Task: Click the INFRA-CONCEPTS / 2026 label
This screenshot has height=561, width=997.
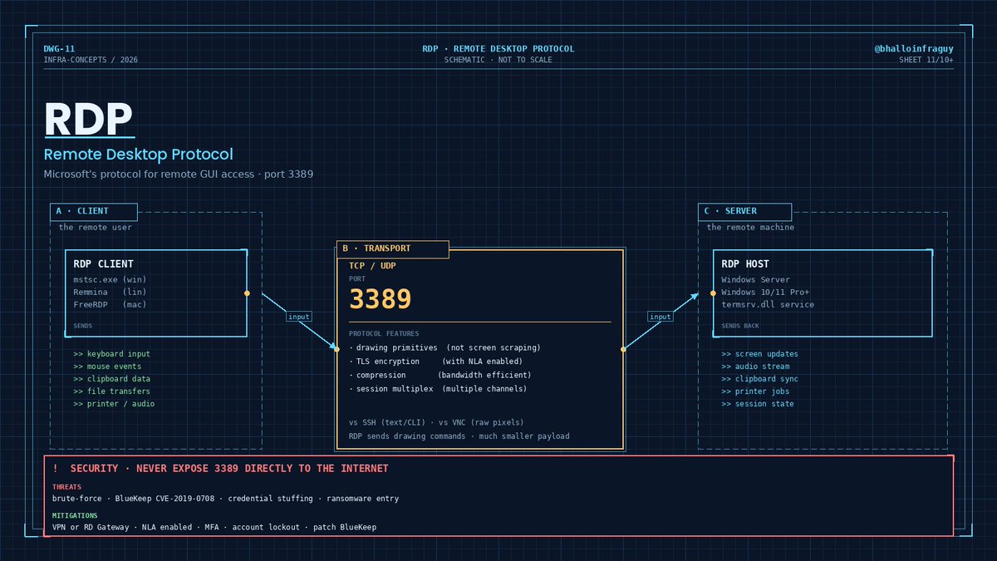Action: click(91, 60)
